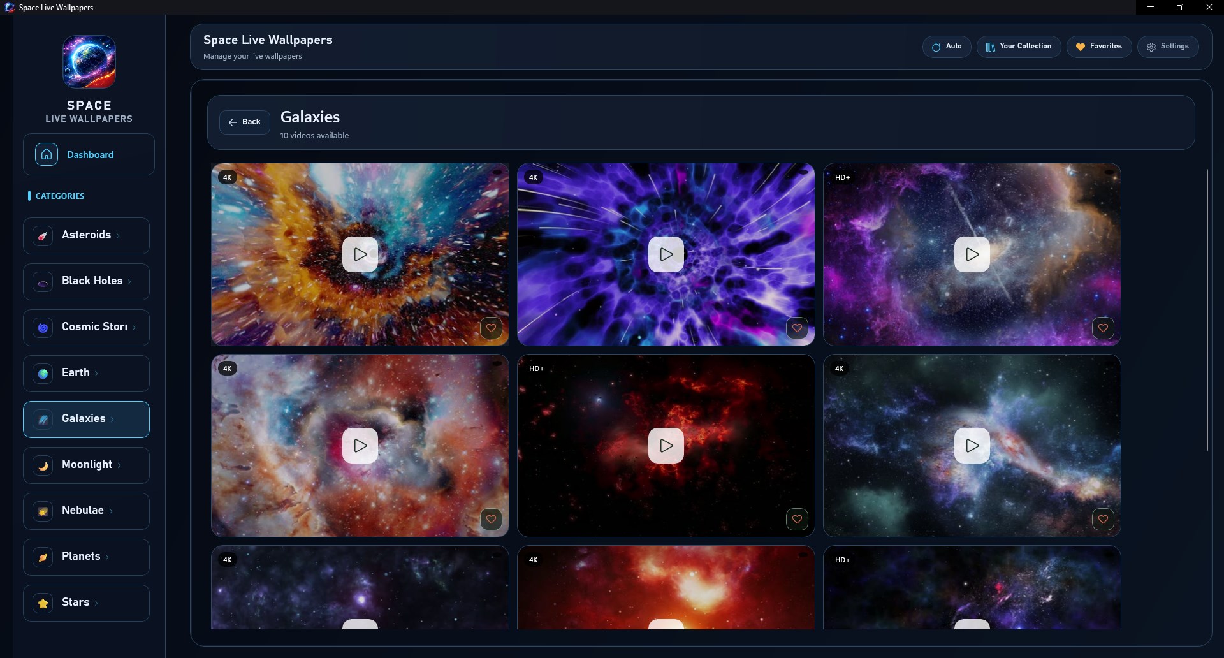
Task: Favorite the orange and teal spiral galaxy wallpaper
Action: pos(491,328)
